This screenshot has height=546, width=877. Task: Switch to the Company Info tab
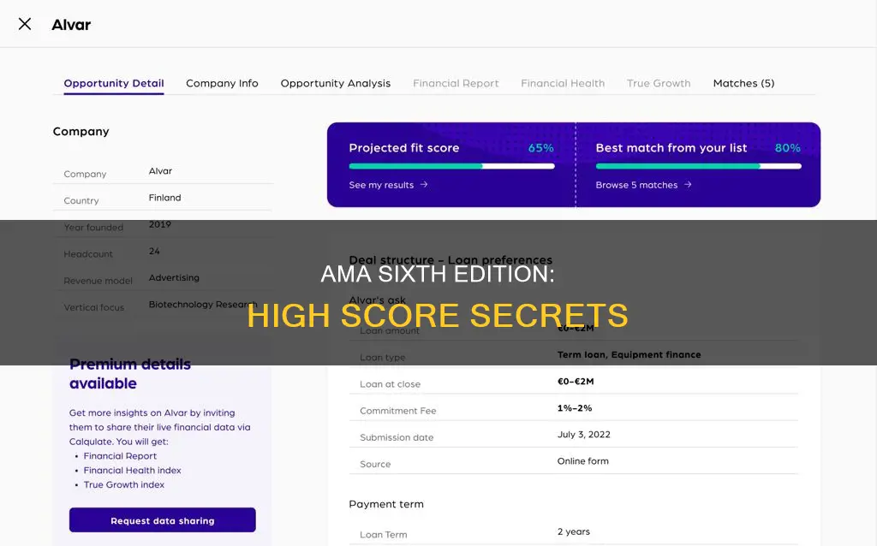tap(222, 83)
